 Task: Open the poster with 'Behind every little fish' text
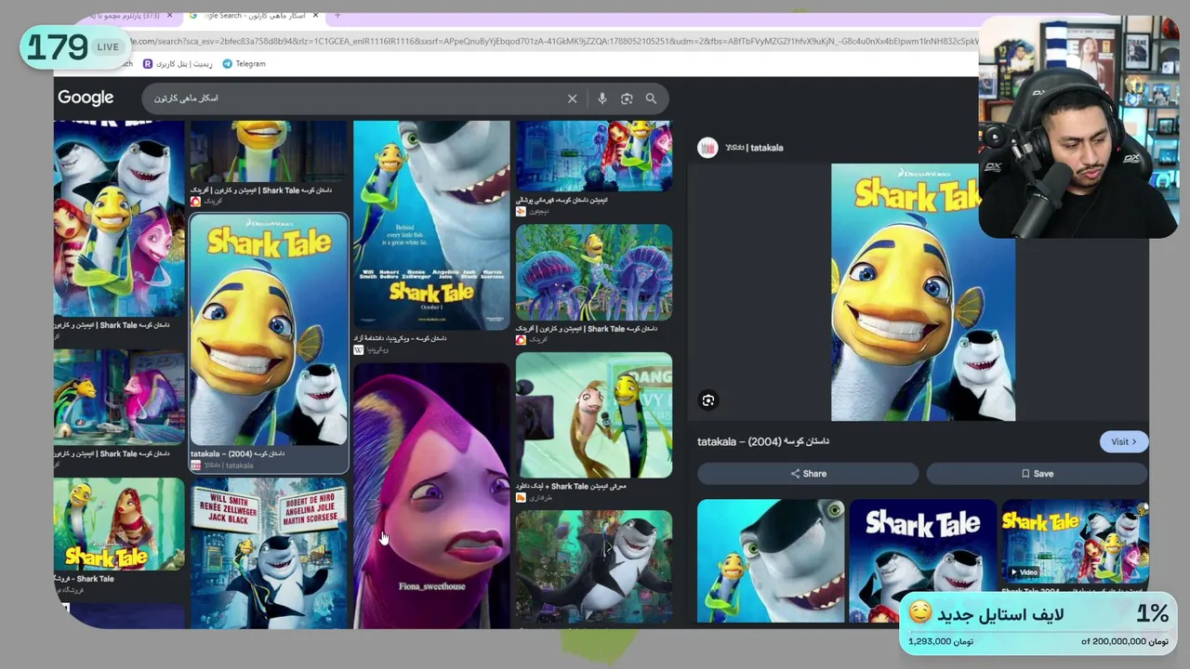pos(431,225)
